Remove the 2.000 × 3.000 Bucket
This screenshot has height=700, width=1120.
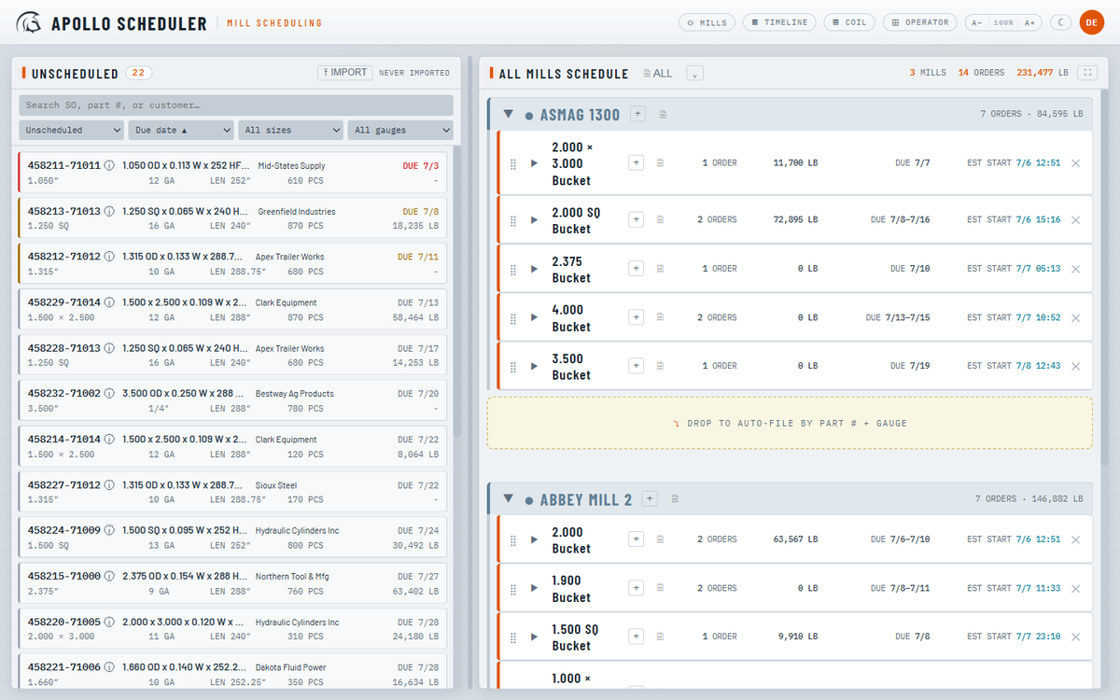coord(1075,163)
